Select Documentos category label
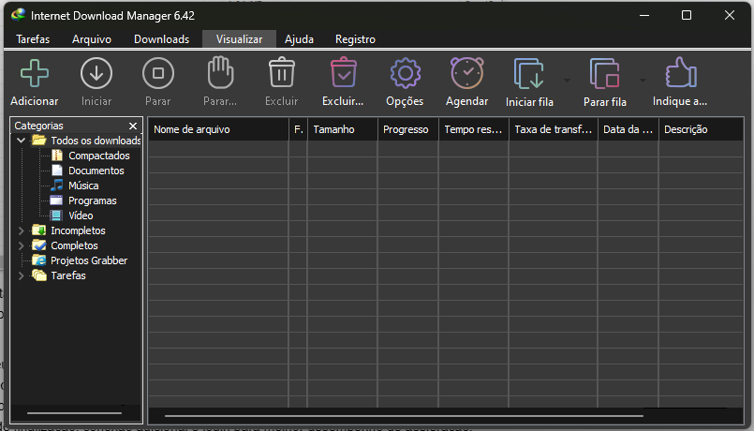This screenshot has width=754, height=431. (96, 171)
